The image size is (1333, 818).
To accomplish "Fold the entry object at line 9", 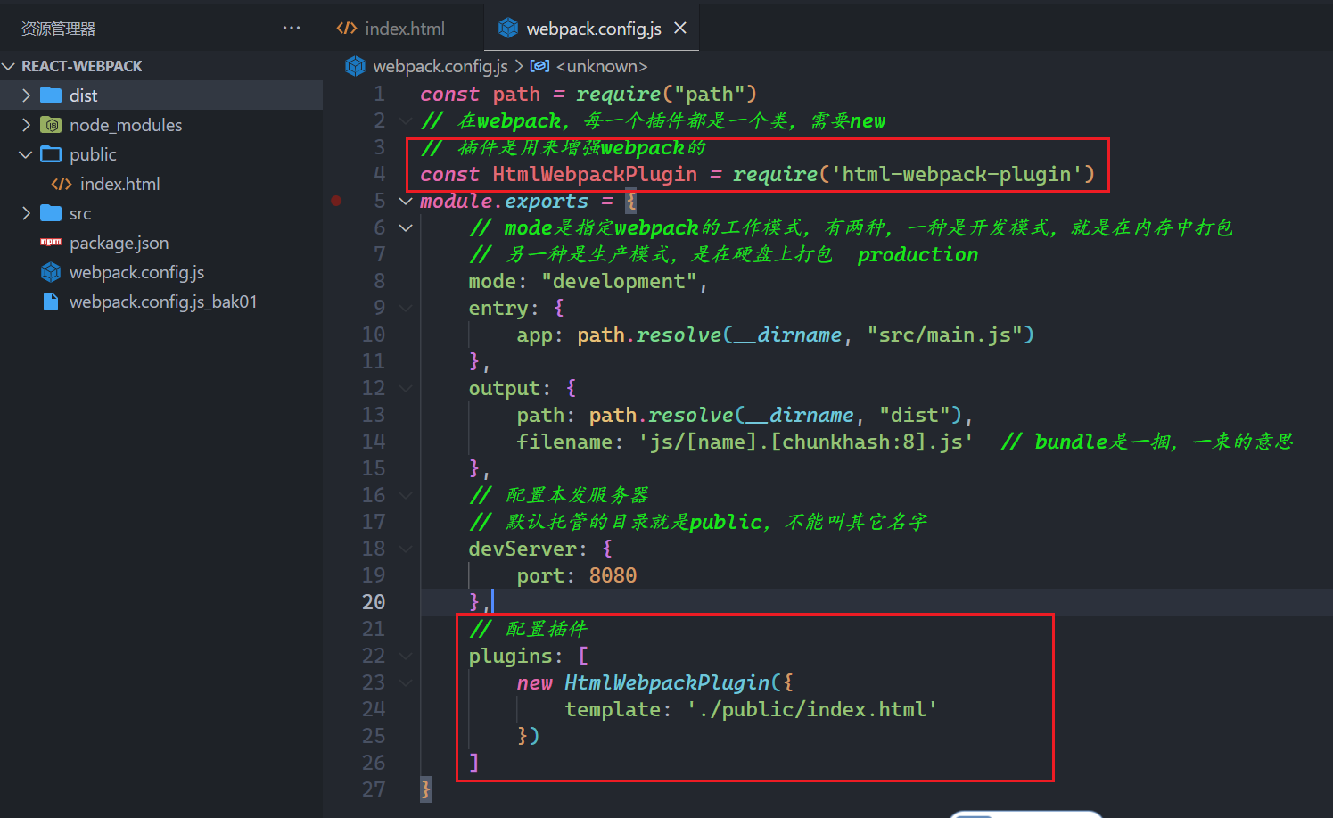I will tap(406, 308).
